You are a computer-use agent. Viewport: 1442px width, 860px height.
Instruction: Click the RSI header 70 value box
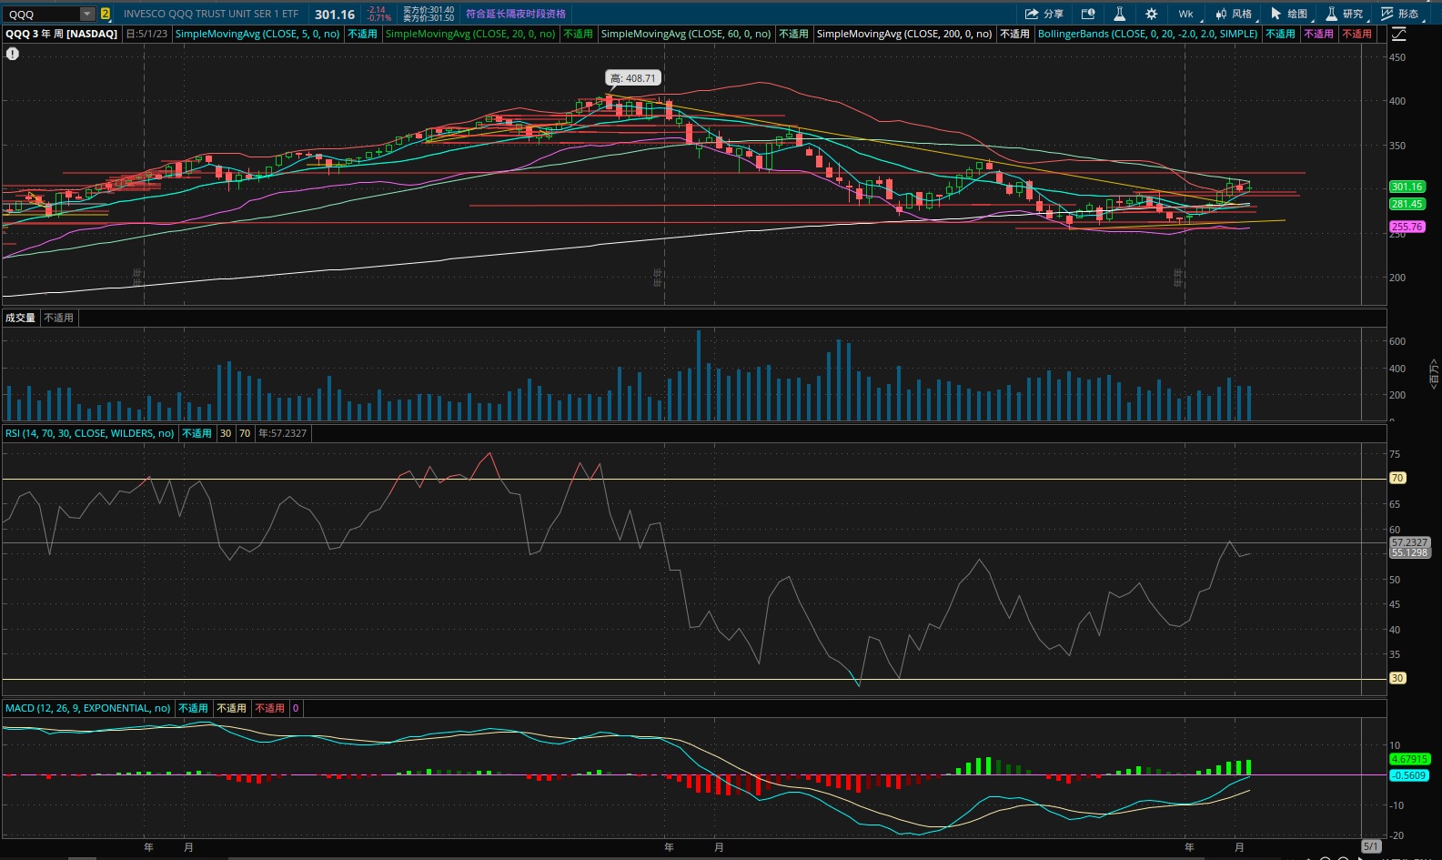pyautogui.click(x=245, y=433)
